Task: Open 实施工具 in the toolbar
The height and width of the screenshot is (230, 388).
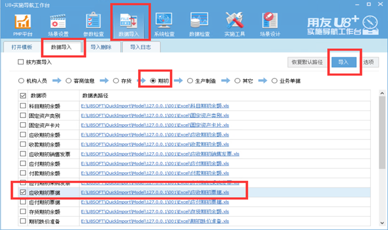Action: point(235,25)
